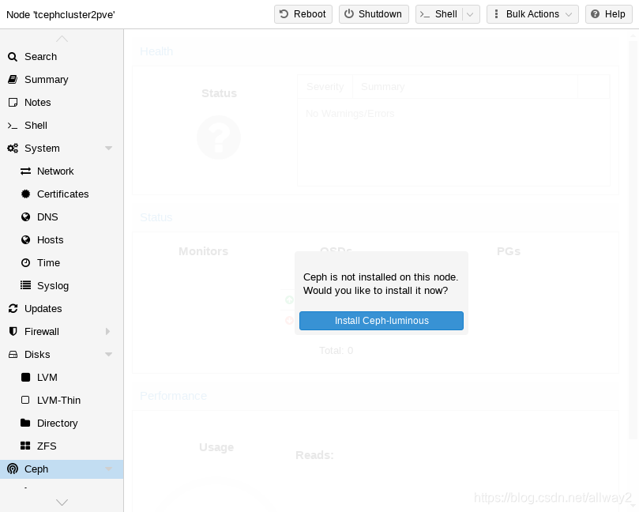Click the Directory folder icon
The width and height of the screenshot is (639, 512).
point(25,423)
